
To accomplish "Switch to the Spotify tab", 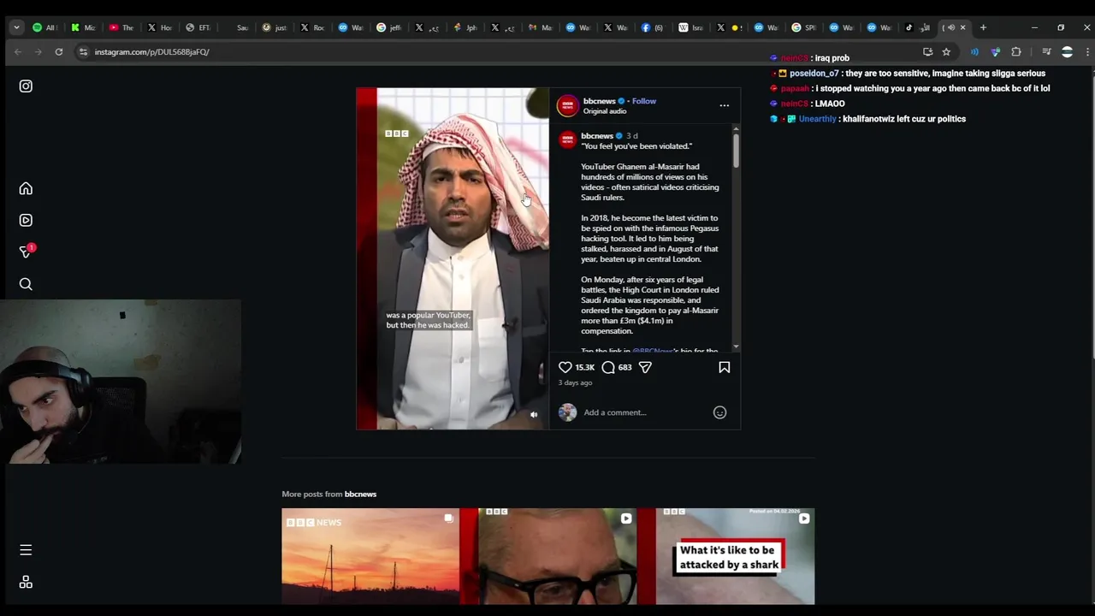I will tap(44, 27).
